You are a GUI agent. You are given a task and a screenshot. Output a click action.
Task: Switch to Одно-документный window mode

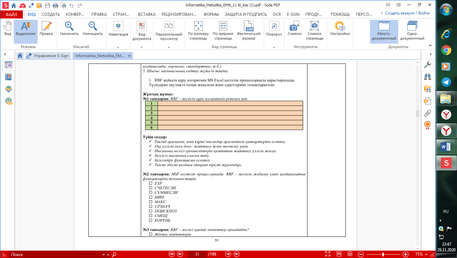pyautogui.click(x=412, y=30)
